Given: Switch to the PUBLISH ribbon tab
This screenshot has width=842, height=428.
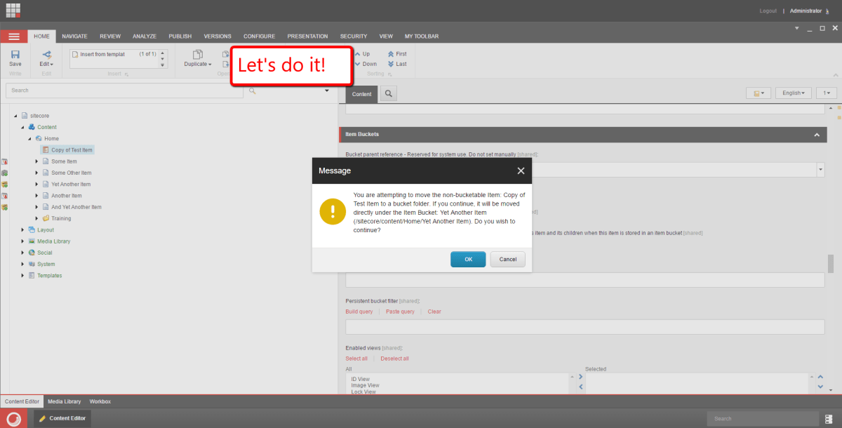Looking at the screenshot, I should point(180,36).
